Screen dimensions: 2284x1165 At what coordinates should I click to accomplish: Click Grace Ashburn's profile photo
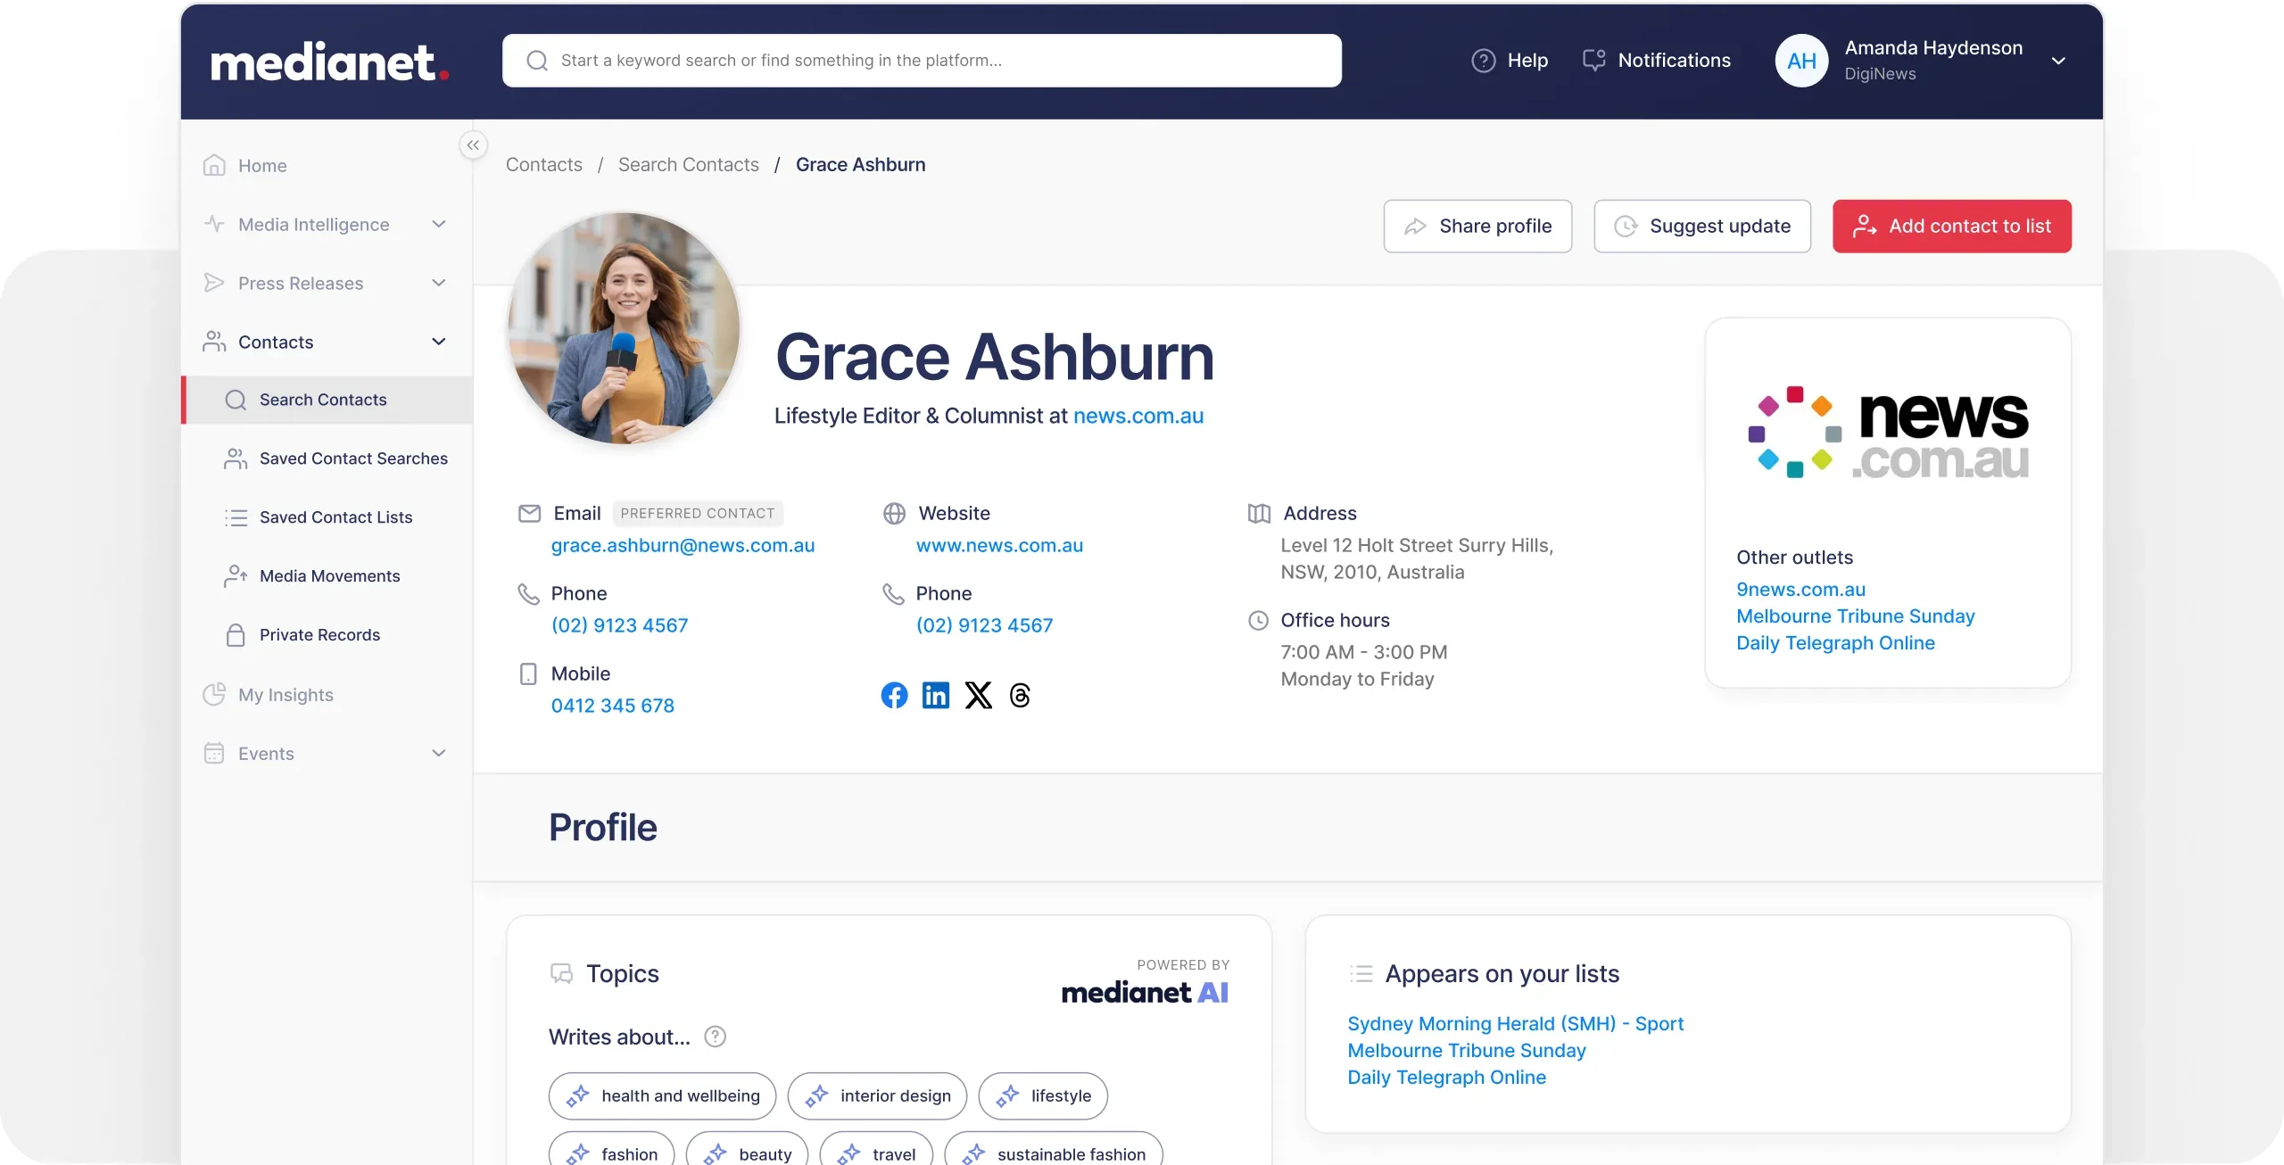tap(624, 328)
